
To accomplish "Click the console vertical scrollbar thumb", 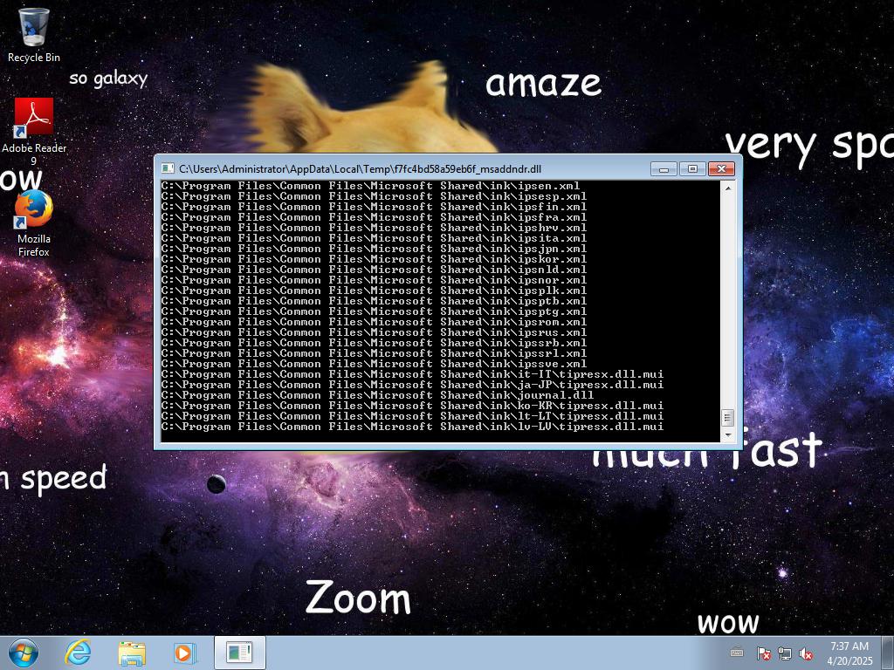I will click(727, 418).
